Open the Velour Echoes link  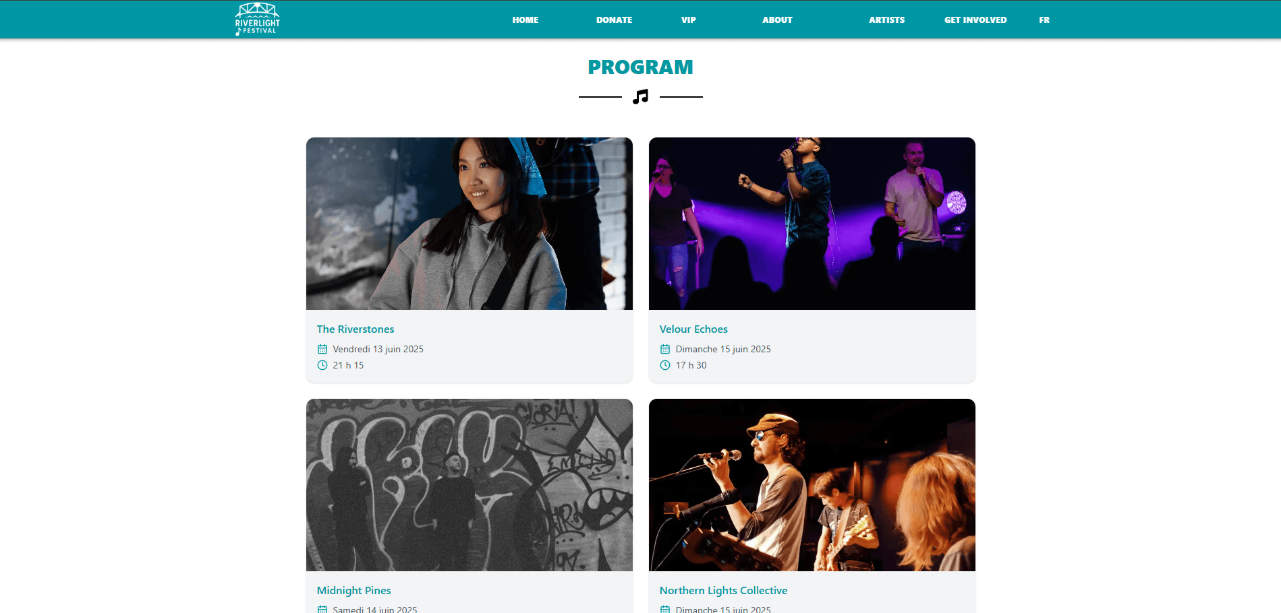(x=693, y=329)
